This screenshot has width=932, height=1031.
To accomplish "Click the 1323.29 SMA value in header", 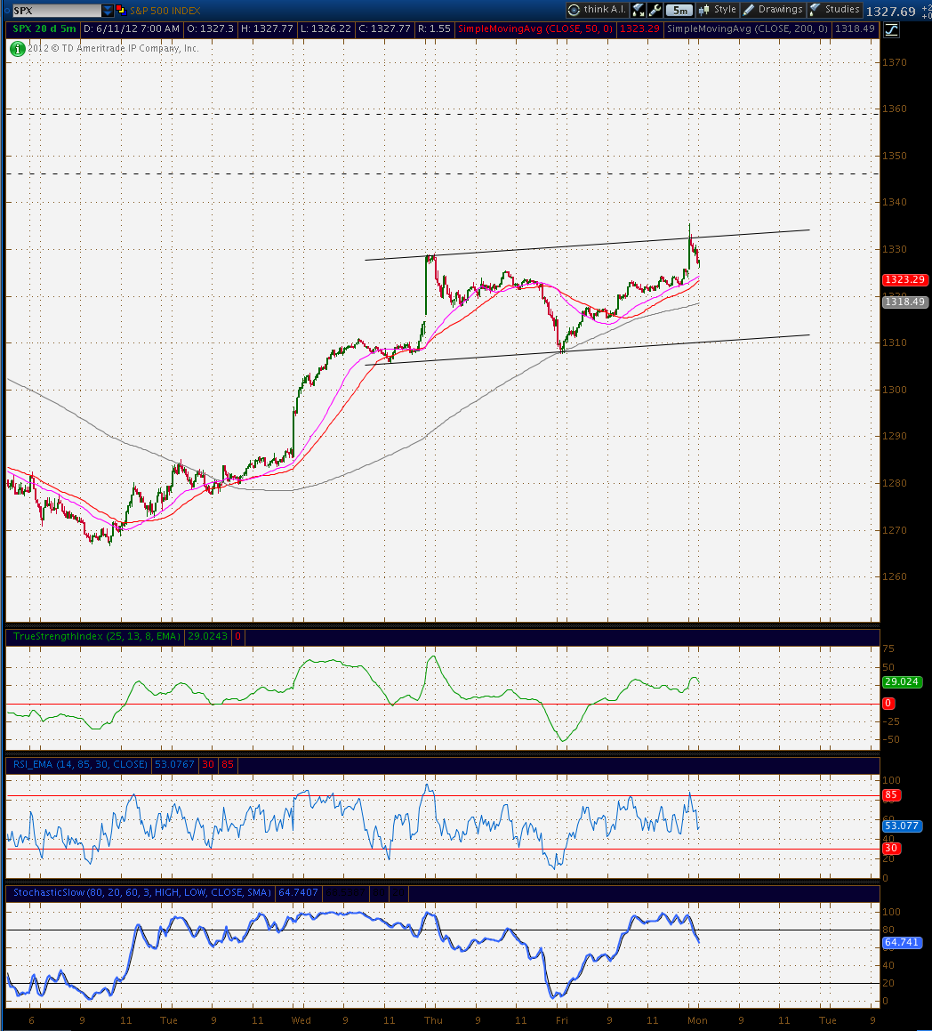I will click(x=639, y=29).
